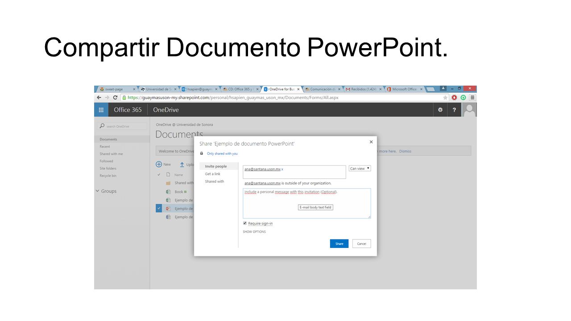Open the user profile avatar
This screenshot has height=321, width=571.
[469, 110]
